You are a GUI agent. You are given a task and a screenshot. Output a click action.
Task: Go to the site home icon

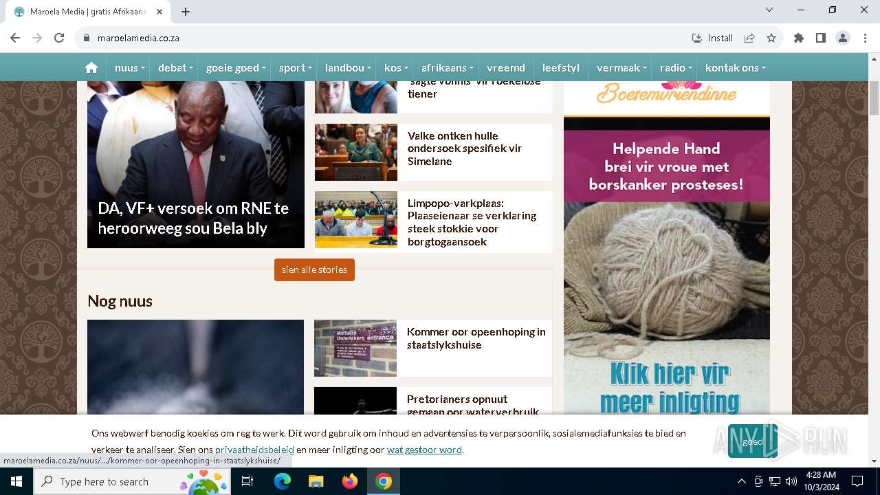91,67
